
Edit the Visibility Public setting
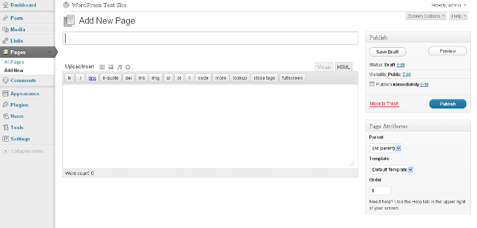[x=407, y=74]
